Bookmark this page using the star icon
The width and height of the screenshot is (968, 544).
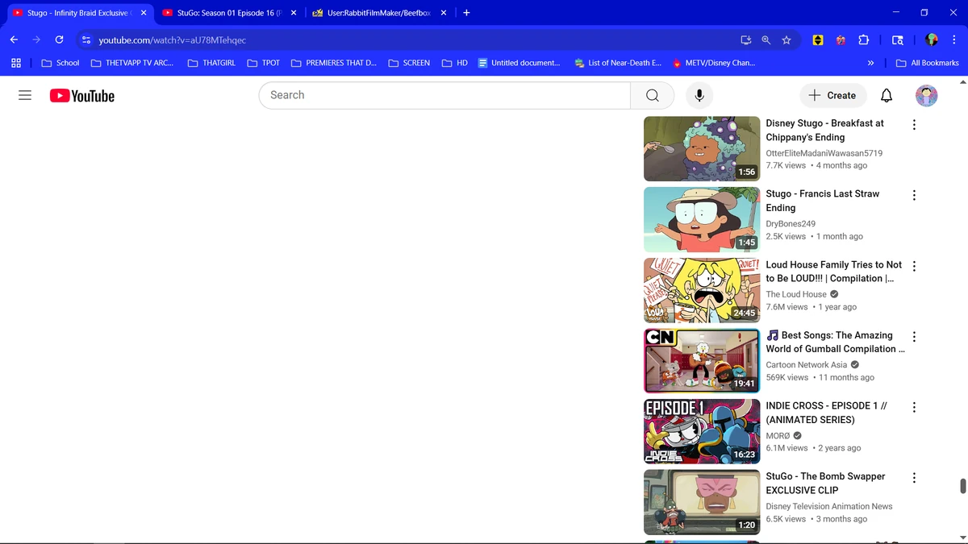click(786, 39)
